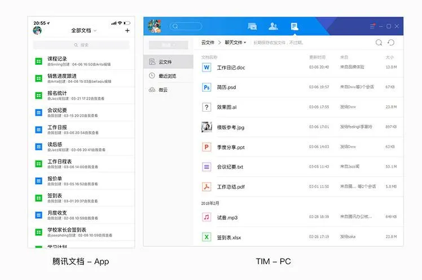This screenshot has height=280, width=422.
Task: Tap the blue doc icon of 会议纪要
Action: click(x=39, y=113)
